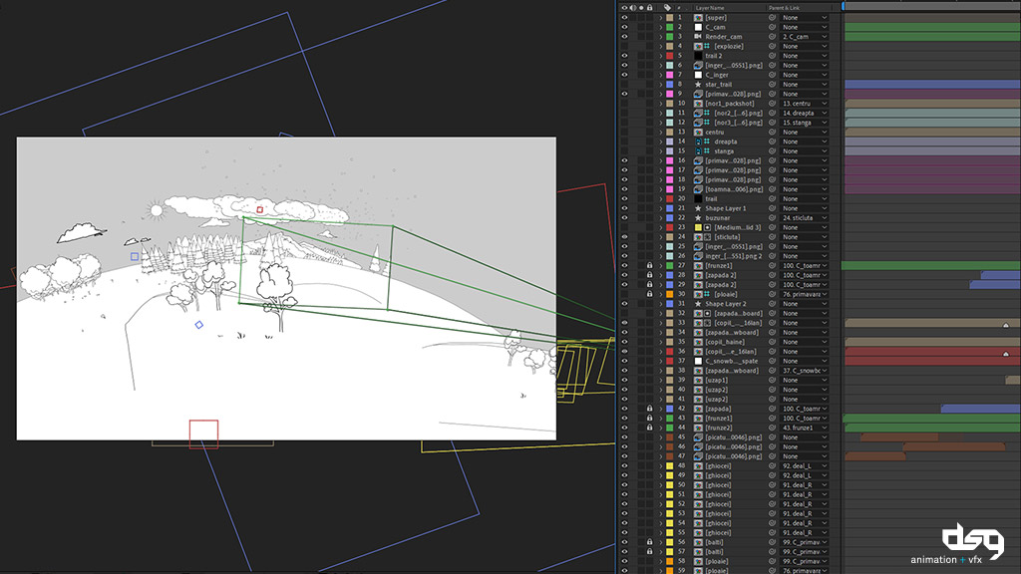1021x574 pixels.
Task: Open parent dropdown of Render_cam showing C_cam
Action: [805, 37]
